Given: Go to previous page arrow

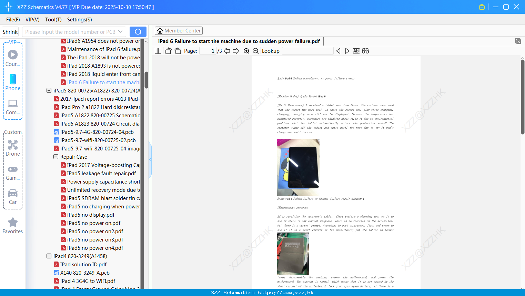Looking at the screenshot, I should pos(227,51).
